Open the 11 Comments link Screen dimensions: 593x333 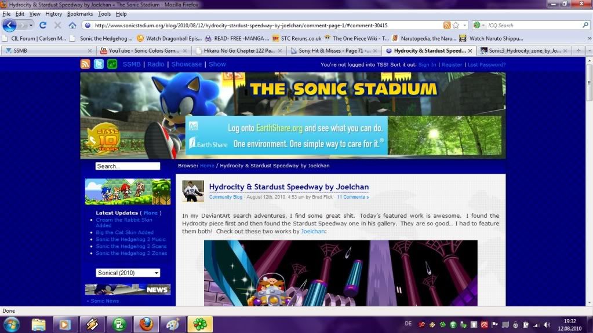point(352,197)
